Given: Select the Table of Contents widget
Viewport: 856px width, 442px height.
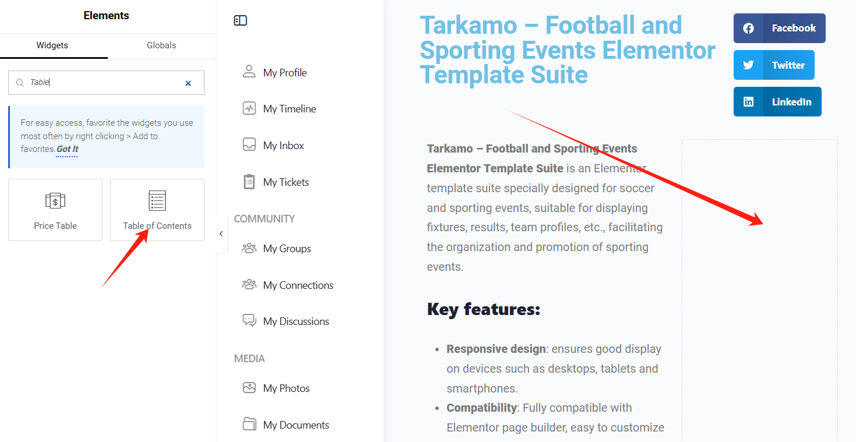Looking at the screenshot, I should (x=156, y=210).
